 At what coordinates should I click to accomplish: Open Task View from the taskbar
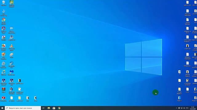(43, 108)
